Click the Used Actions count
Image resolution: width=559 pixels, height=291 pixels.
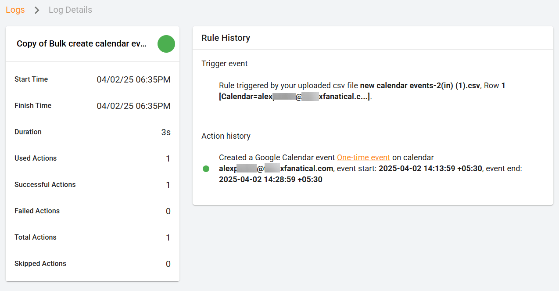pos(168,158)
